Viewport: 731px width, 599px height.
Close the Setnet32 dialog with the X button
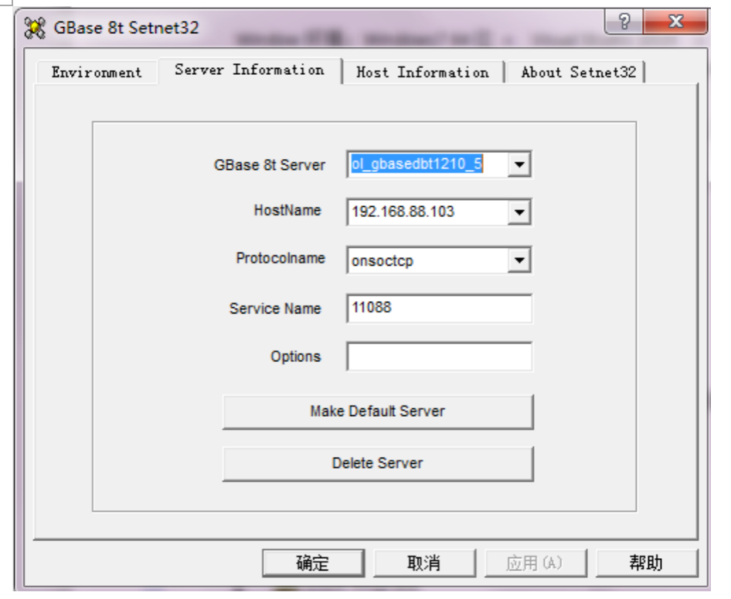pos(675,22)
